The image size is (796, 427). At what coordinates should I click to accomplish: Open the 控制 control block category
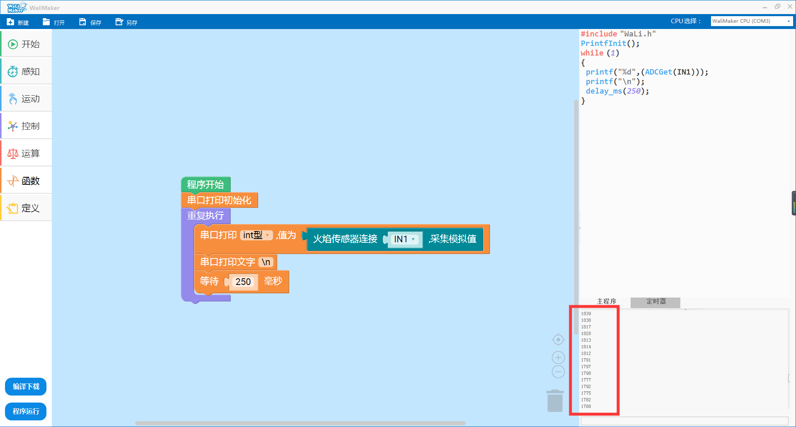pos(26,126)
